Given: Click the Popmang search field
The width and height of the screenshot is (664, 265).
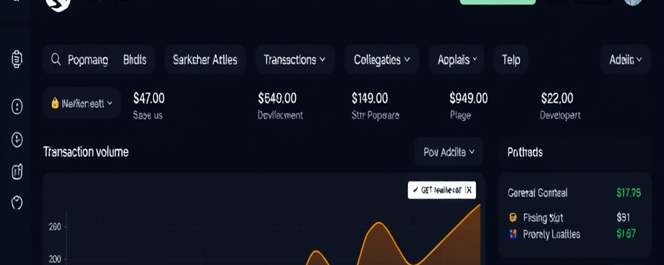Looking at the screenshot, I should click(x=88, y=60).
